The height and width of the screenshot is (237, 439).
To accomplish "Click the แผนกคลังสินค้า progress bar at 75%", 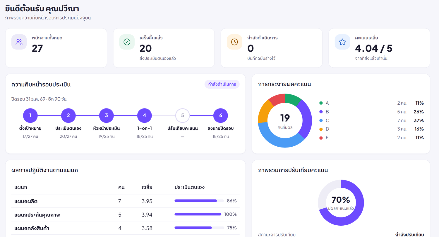I will (x=199, y=228).
